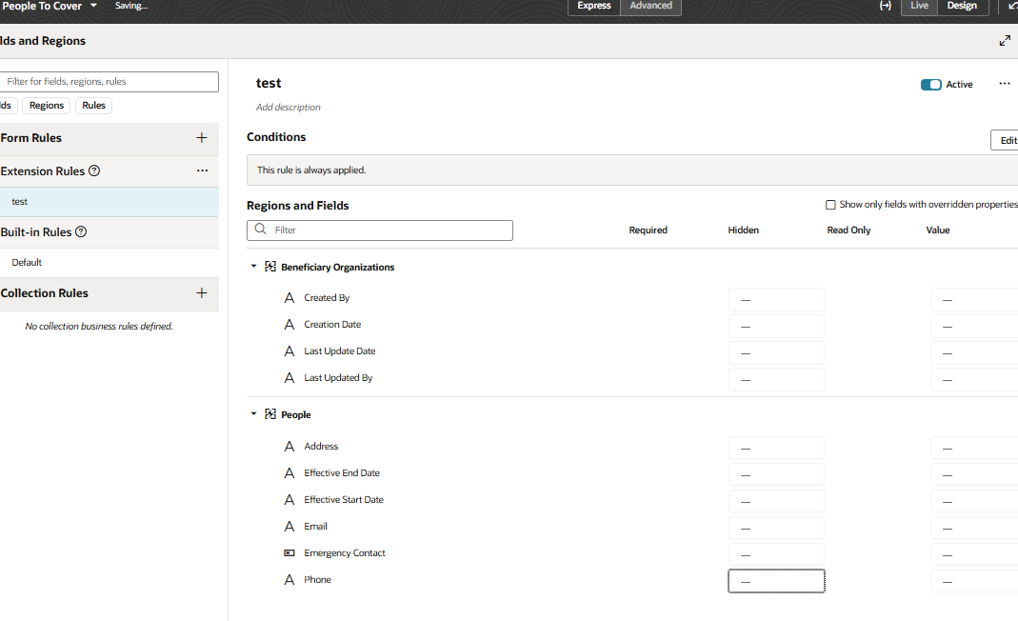Image resolution: width=1018 pixels, height=621 pixels.
Task: Click the Last Updated By field icon
Action: point(289,377)
